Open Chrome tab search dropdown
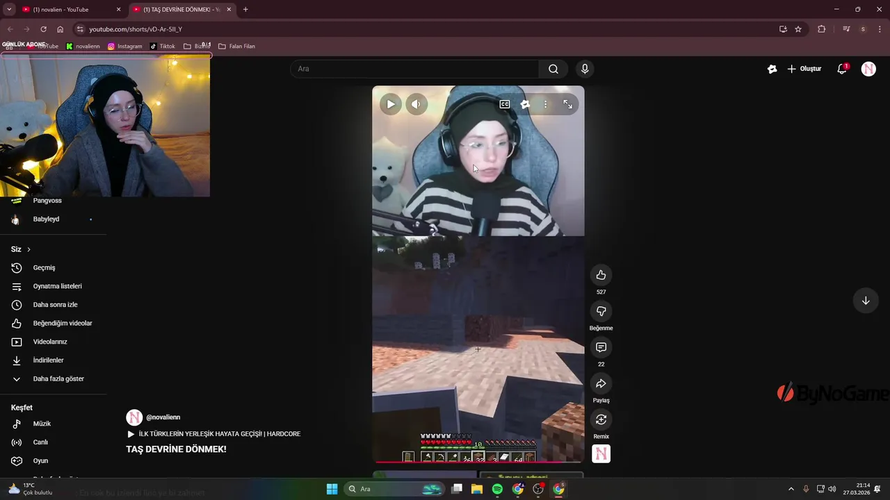The image size is (890, 500). (x=9, y=10)
